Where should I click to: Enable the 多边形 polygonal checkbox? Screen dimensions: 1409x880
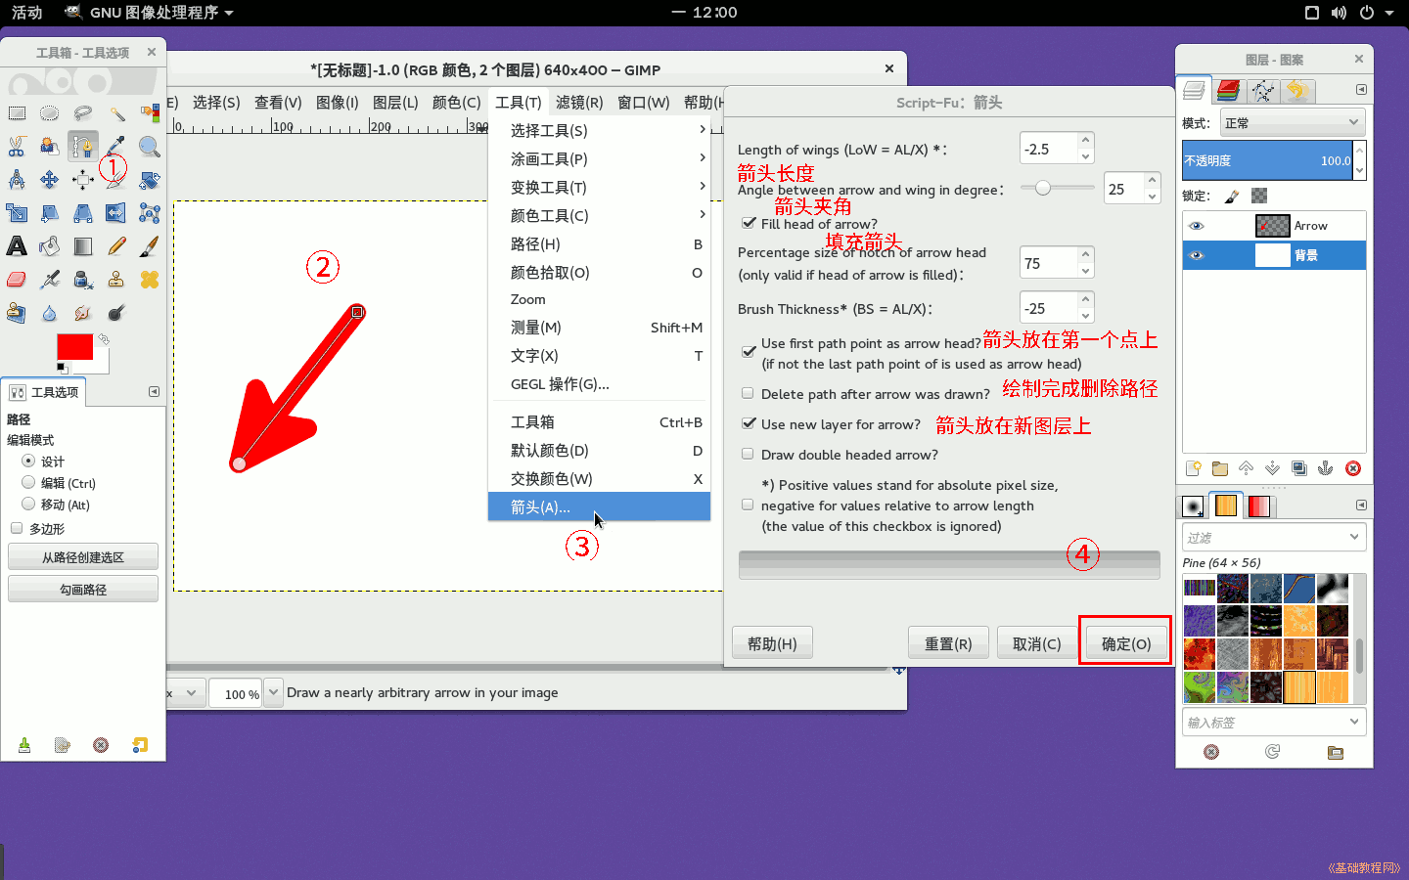coord(17,528)
